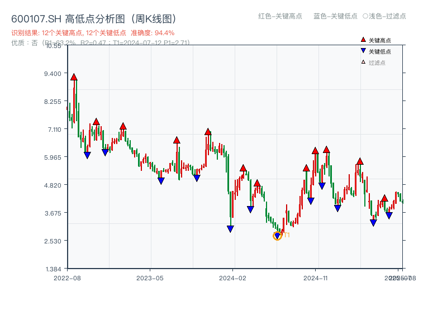Click the orange circled marker near the 2.71 low
Screen dimensions: 447x335
(277, 236)
